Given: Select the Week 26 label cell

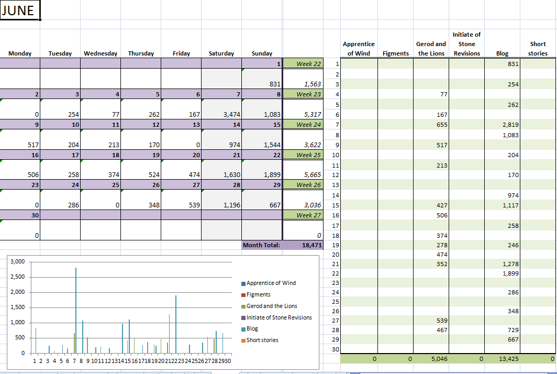Looking at the screenshot, I should point(303,185).
